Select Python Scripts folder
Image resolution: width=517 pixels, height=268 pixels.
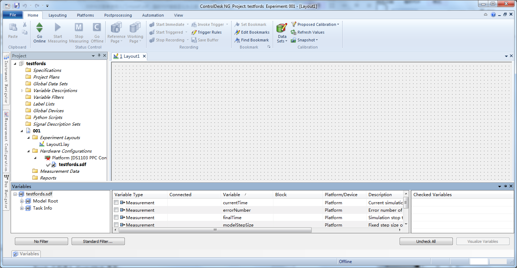tap(48, 118)
